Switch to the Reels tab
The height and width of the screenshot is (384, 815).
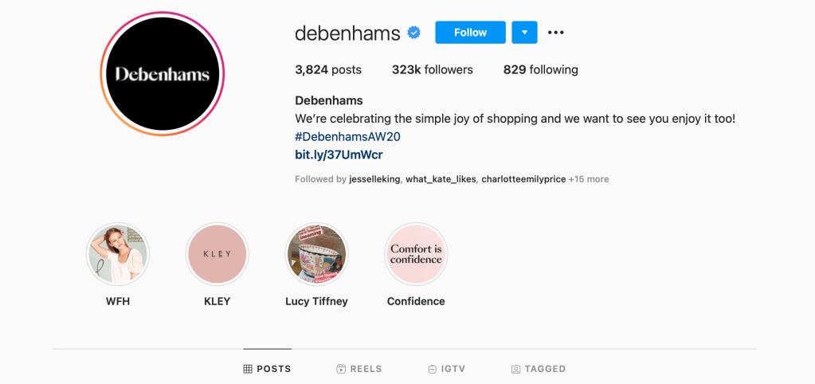click(x=359, y=369)
